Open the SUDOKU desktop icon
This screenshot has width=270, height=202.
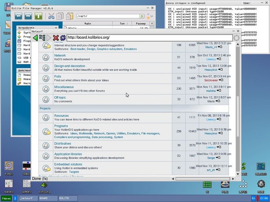pos(8,184)
